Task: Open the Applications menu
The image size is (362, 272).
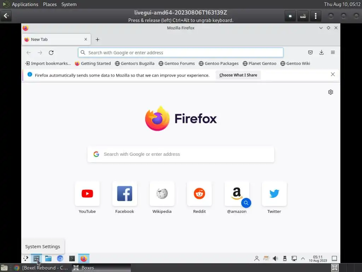Action: tap(25, 4)
